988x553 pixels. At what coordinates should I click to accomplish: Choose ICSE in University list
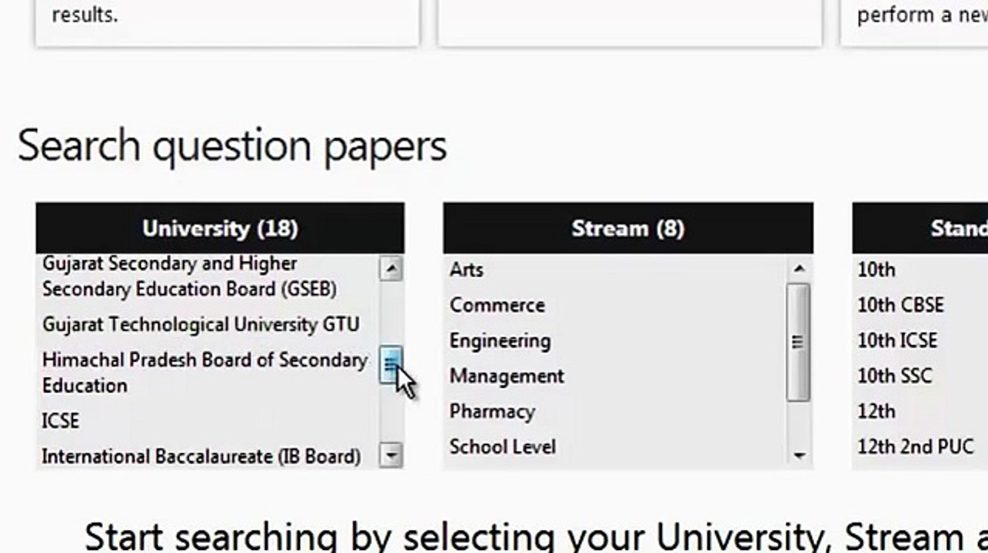61,421
